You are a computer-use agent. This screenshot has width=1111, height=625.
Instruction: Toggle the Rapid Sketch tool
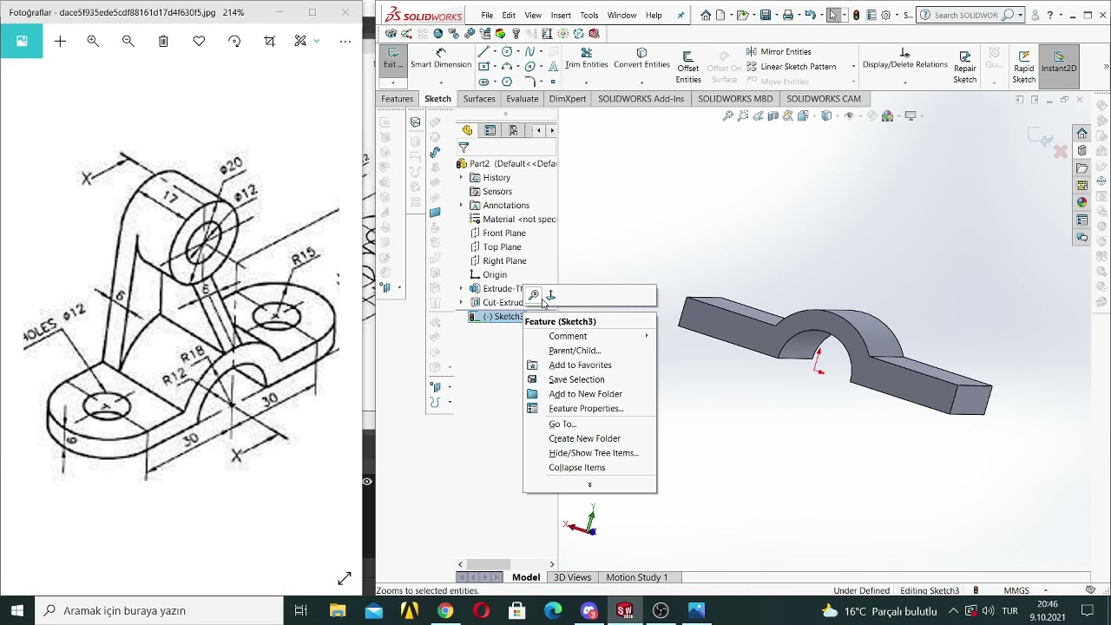pyautogui.click(x=1023, y=66)
